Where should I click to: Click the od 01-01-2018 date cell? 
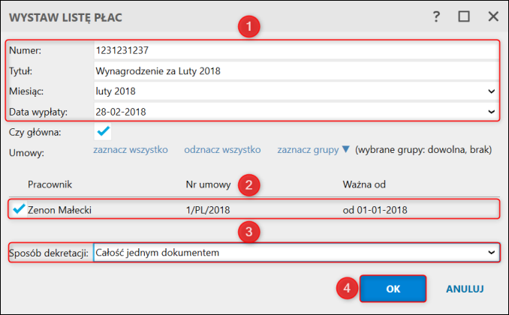(375, 210)
